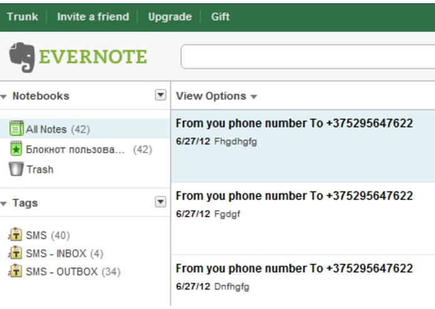Click the tag icon beside SMS - INBOX

click(x=15, y=253)
